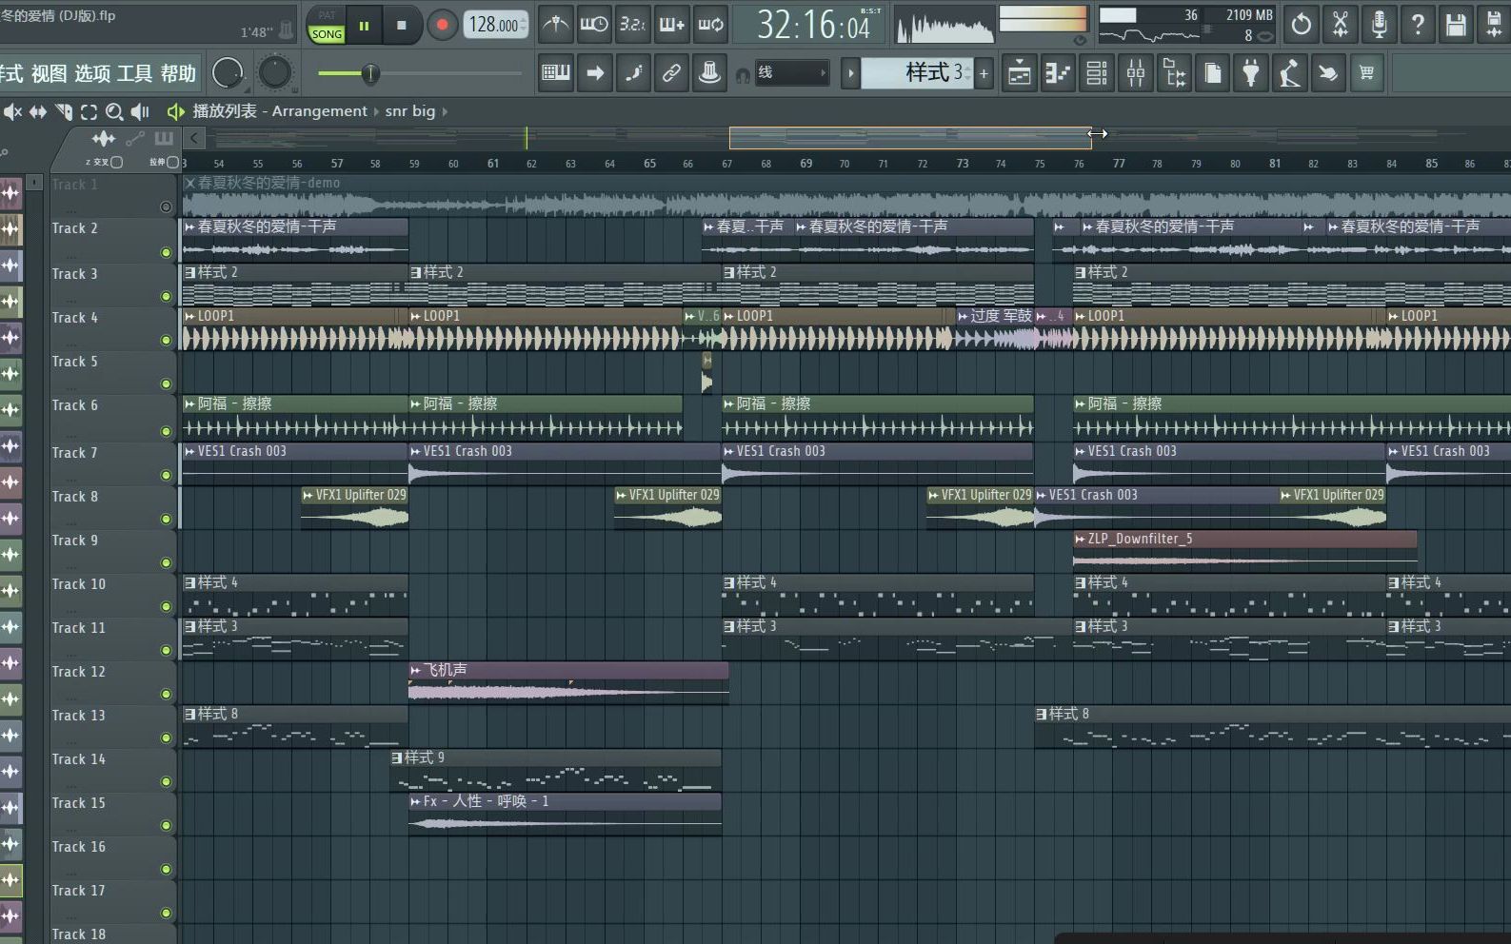The width and height of the screenshot is (1511, 944).
Task: Open the Playlist view icon
Action: (x=1020, y=73)
